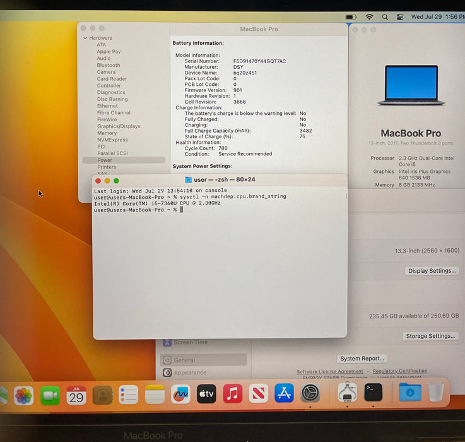The width and height of the screenshot is (465, 442).
Task: Click the battery status icon in the menu bar
Action: tap(351, 17)
